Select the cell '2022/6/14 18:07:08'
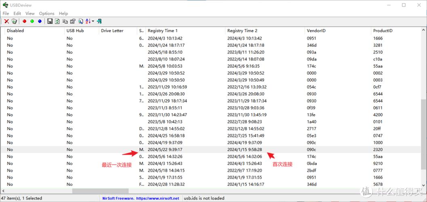 pyautogui.click(x=246, y=59)
